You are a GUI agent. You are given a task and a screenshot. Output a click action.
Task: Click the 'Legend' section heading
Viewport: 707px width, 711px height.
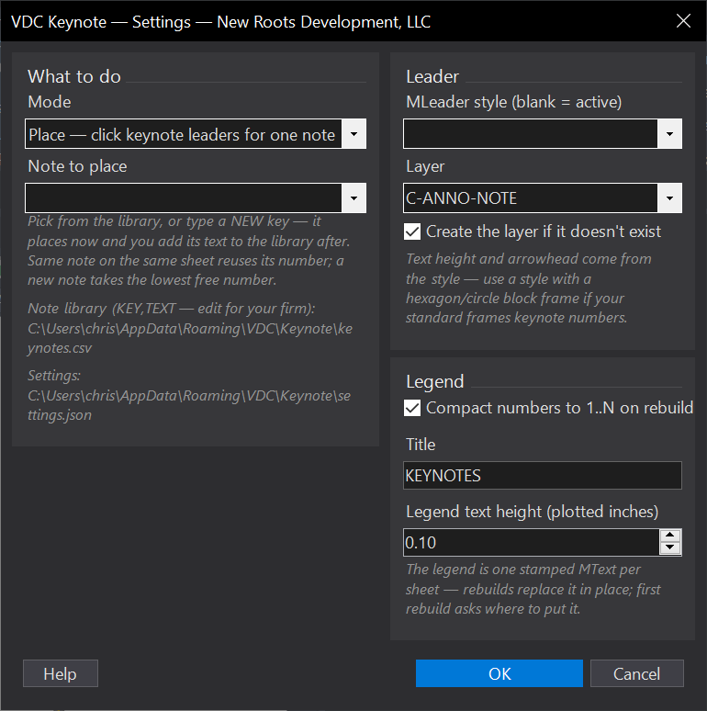(x=434, y=382)
